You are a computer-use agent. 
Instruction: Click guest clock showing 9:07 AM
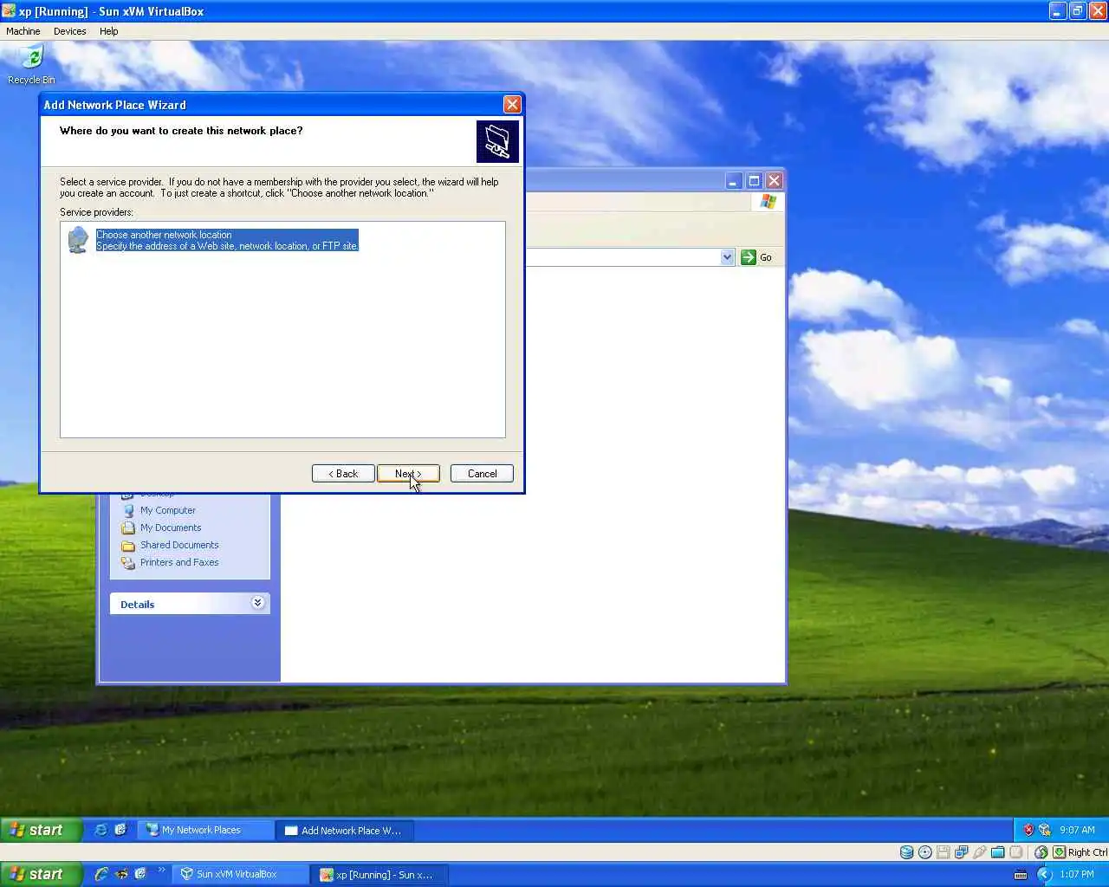1077,830
